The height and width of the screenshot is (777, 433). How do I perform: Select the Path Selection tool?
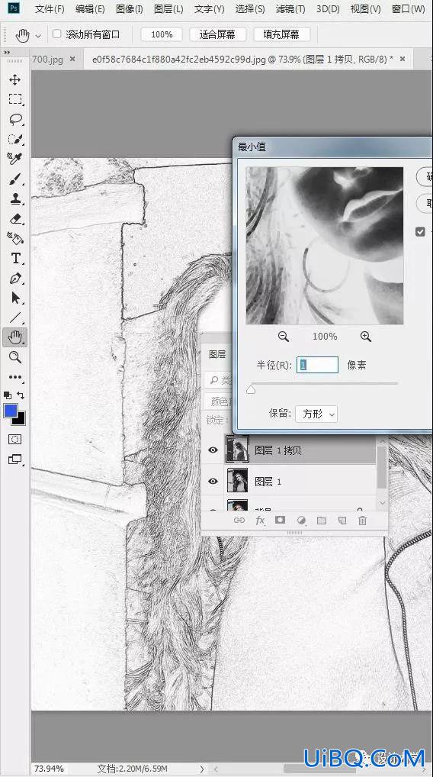tap(15, 298)
